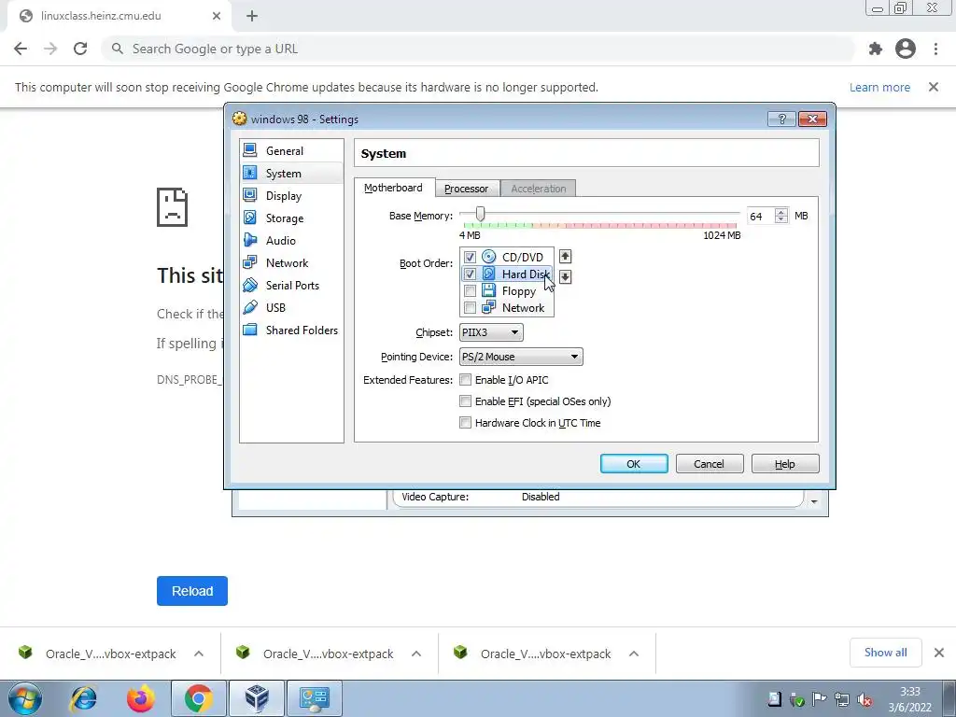Screen dimensions: 956x717
Task: Move boot device up with arrow
Action: (565, 256)
